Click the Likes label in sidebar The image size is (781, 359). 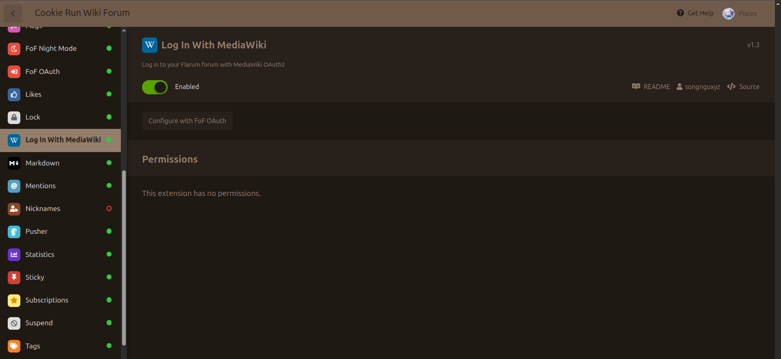click(33, 94)
